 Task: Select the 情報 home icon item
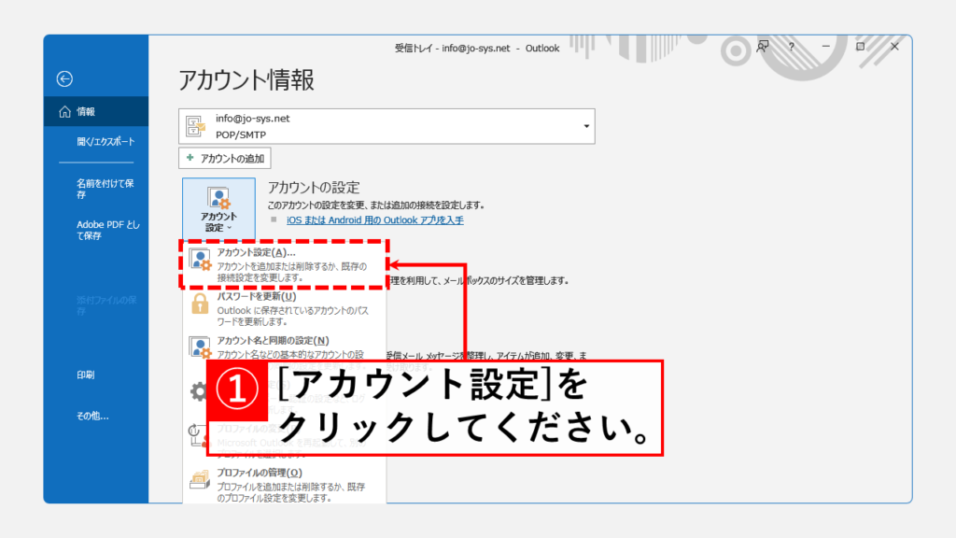(64, 112)
